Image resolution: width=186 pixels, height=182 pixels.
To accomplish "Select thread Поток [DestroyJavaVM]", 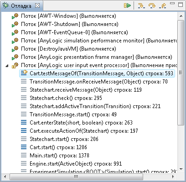I will pyautogui.click(x=68, y=49).
